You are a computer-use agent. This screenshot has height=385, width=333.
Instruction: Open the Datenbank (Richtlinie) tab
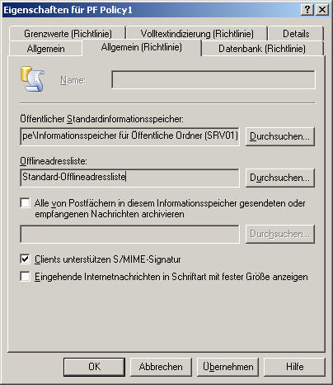[262, 49]
